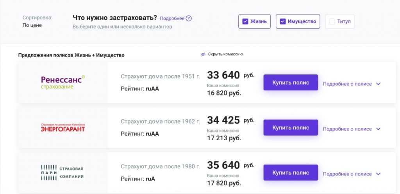
Task: Click the question mark help icon
Action: [189, 18]
